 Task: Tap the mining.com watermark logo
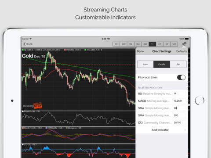point(33,106)
